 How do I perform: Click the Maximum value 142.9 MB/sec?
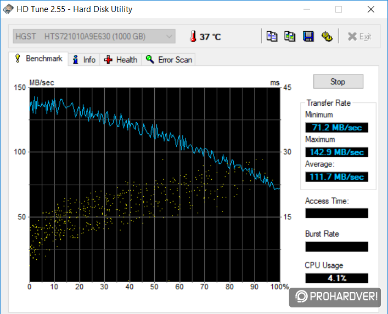tap(336, 152)
